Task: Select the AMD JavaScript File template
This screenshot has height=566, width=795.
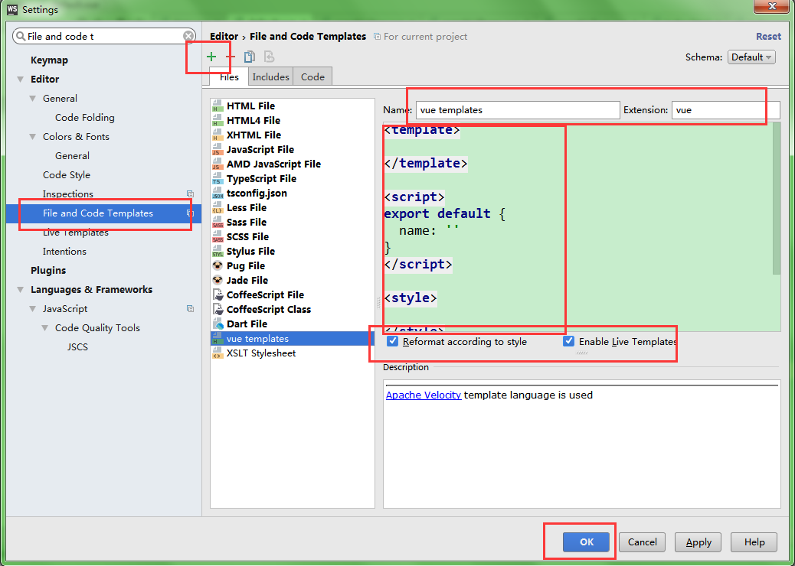Action: 293,164
